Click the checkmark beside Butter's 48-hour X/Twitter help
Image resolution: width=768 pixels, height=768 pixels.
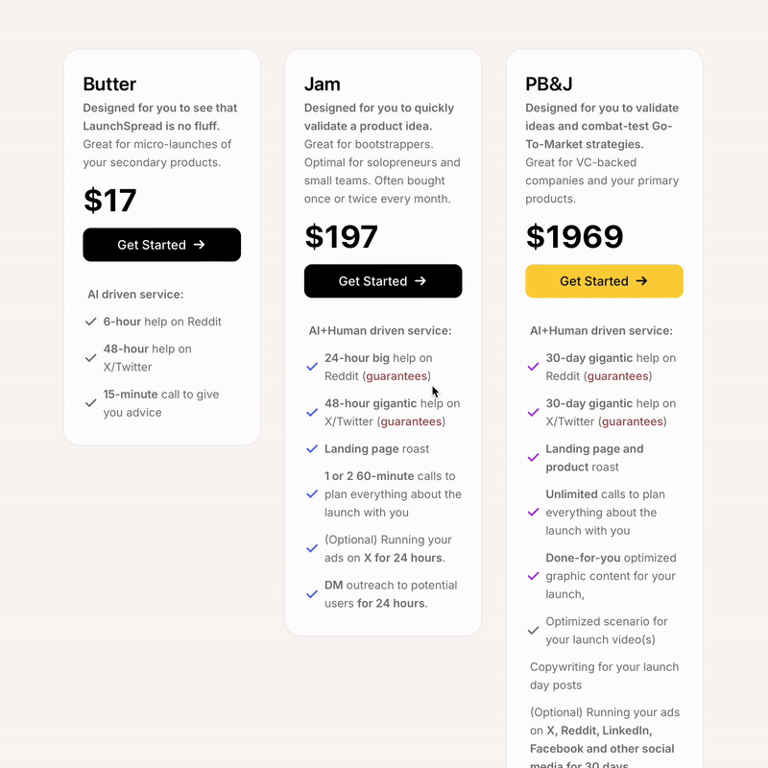click(x=91, y=358)
